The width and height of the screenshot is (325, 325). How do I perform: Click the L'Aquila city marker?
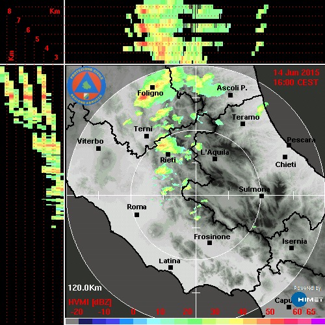[x=214, y=159]
